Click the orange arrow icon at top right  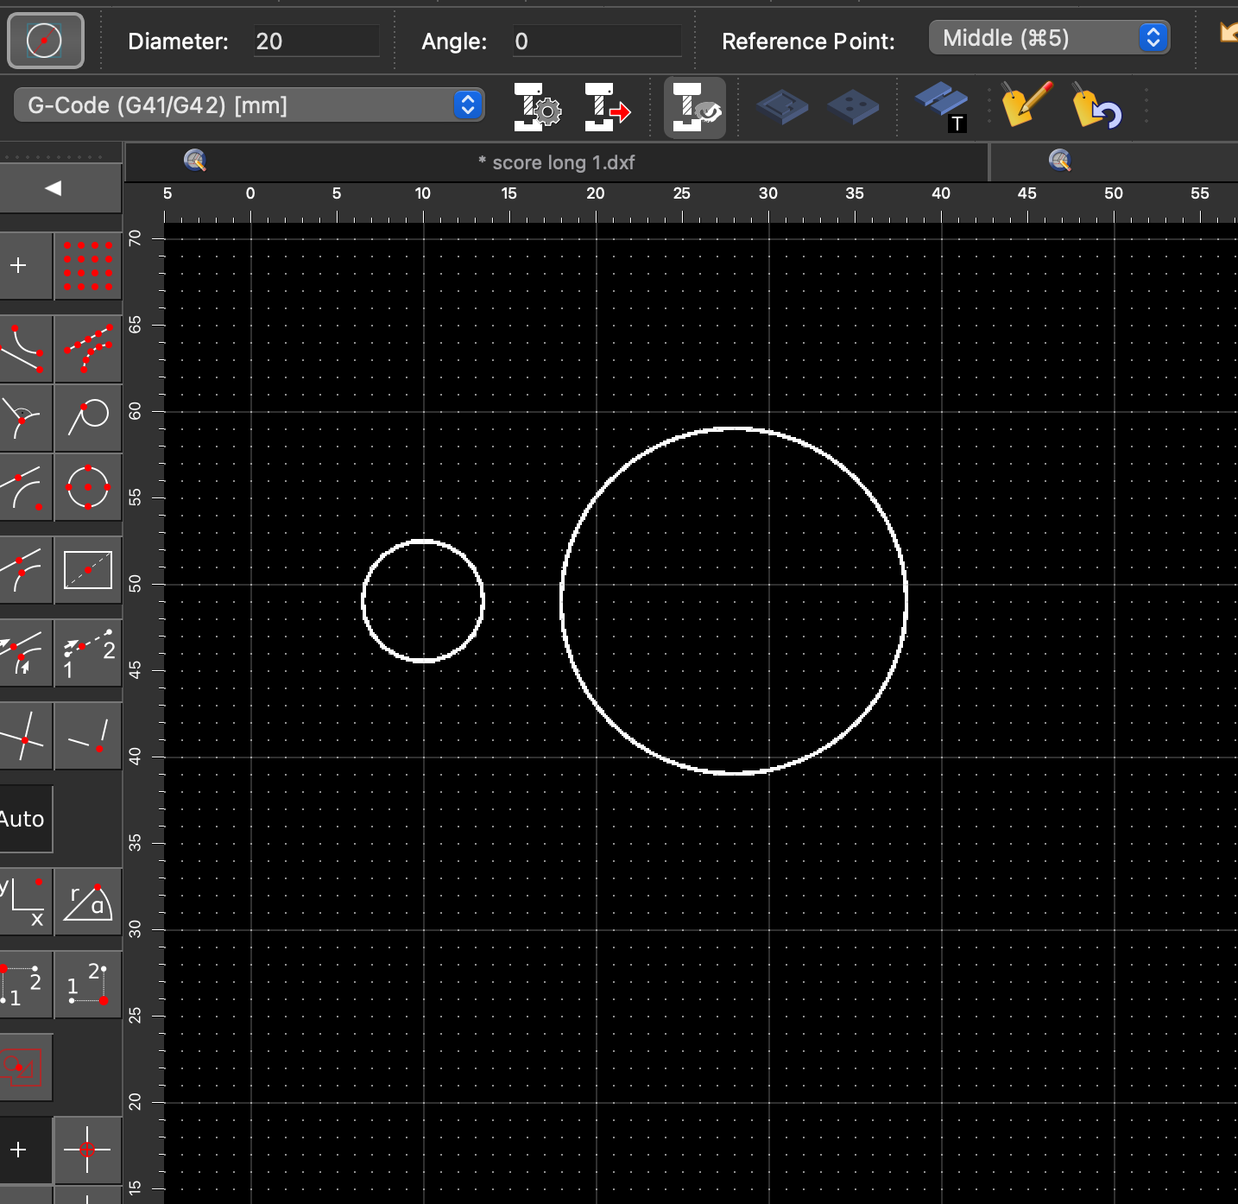click(1229, 35)
